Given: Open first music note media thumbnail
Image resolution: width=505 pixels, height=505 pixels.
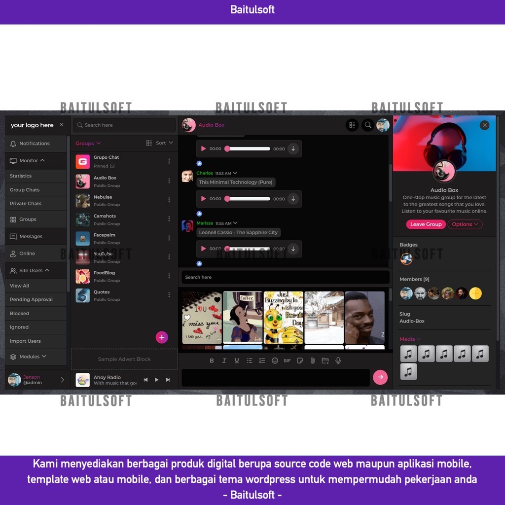Looking at the screenshot, I should pos(408,354).
